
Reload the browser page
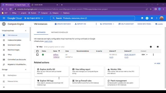point(10,9)
